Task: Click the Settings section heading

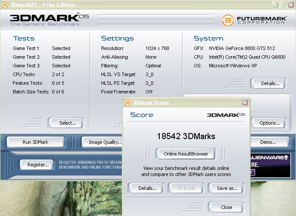Action: [117, 38]
